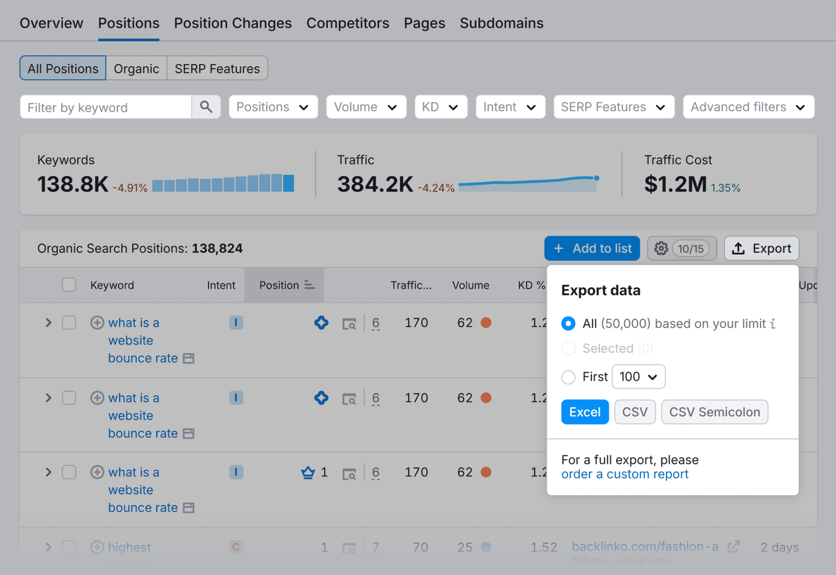The width and height of the screenshot is (836, 575).
Task: Select the Organic positions tab
Action: tap(136, 68)
